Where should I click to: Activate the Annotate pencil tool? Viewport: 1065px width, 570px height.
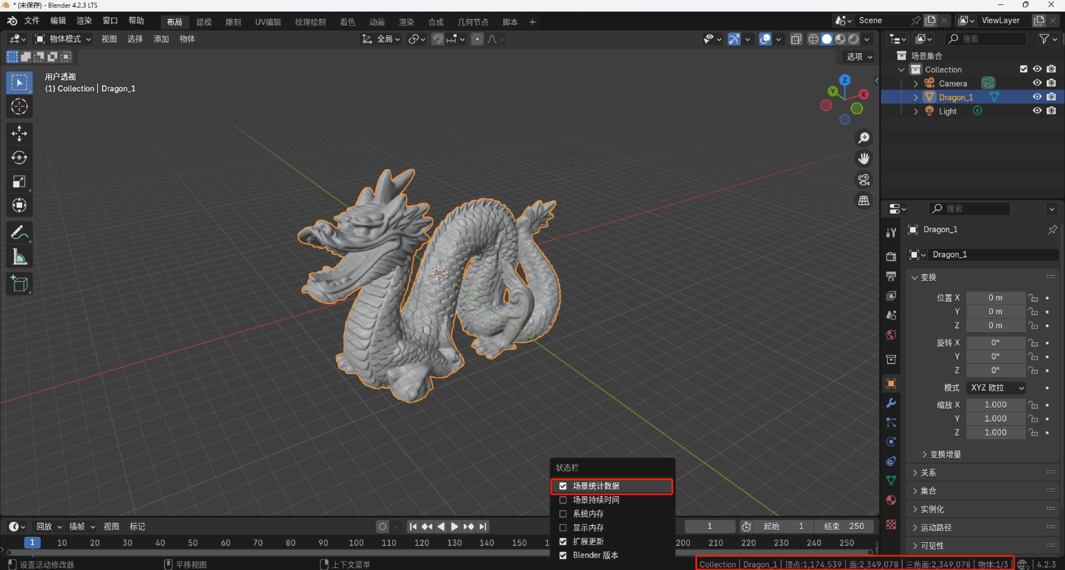pos(19,232)
